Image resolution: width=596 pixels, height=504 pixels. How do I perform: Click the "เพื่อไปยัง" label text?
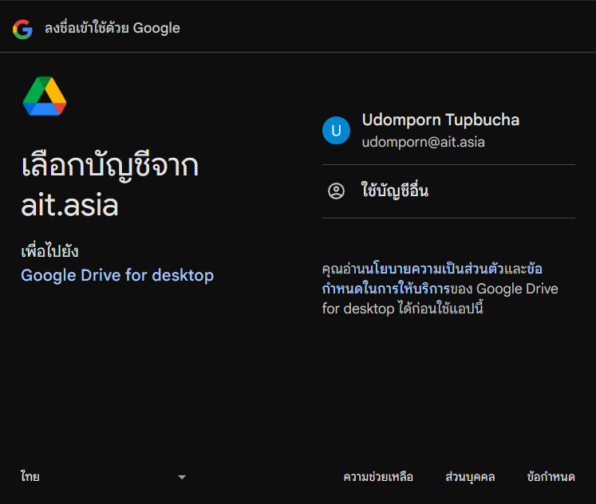[49, 251]
